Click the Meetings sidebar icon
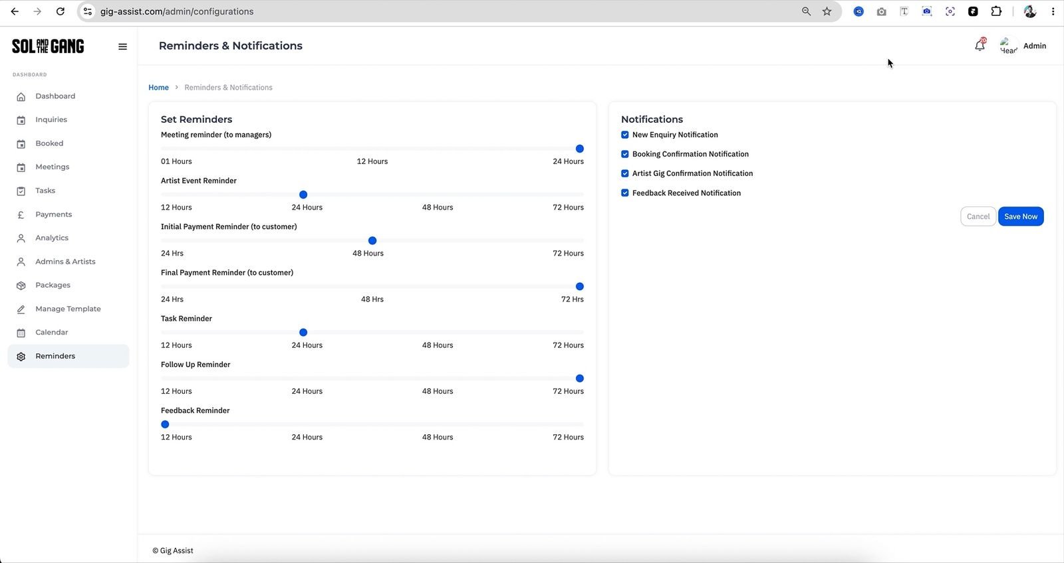This screenshot has width=1064, height=563. pyautogui.click(x=21, y=167)
